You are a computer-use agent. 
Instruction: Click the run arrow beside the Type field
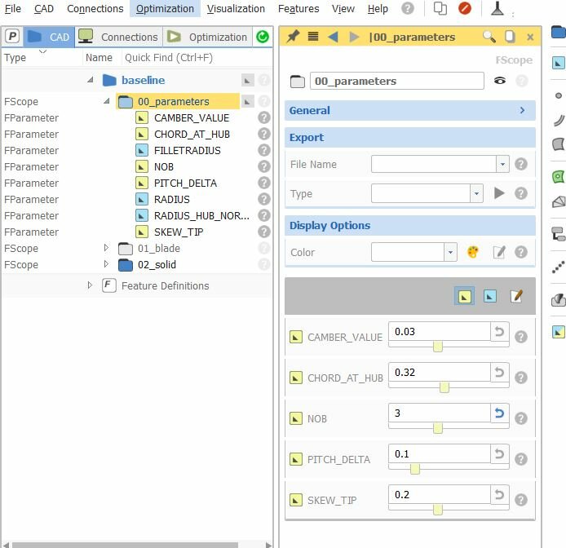coord(500,193)
